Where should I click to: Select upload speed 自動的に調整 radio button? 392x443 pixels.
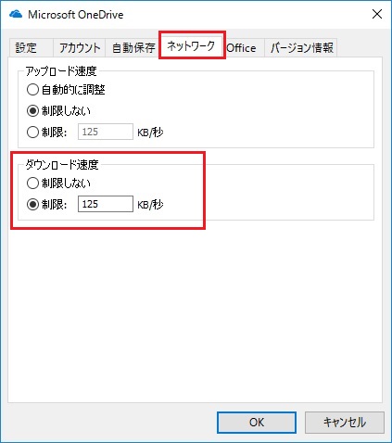(32, 90)
